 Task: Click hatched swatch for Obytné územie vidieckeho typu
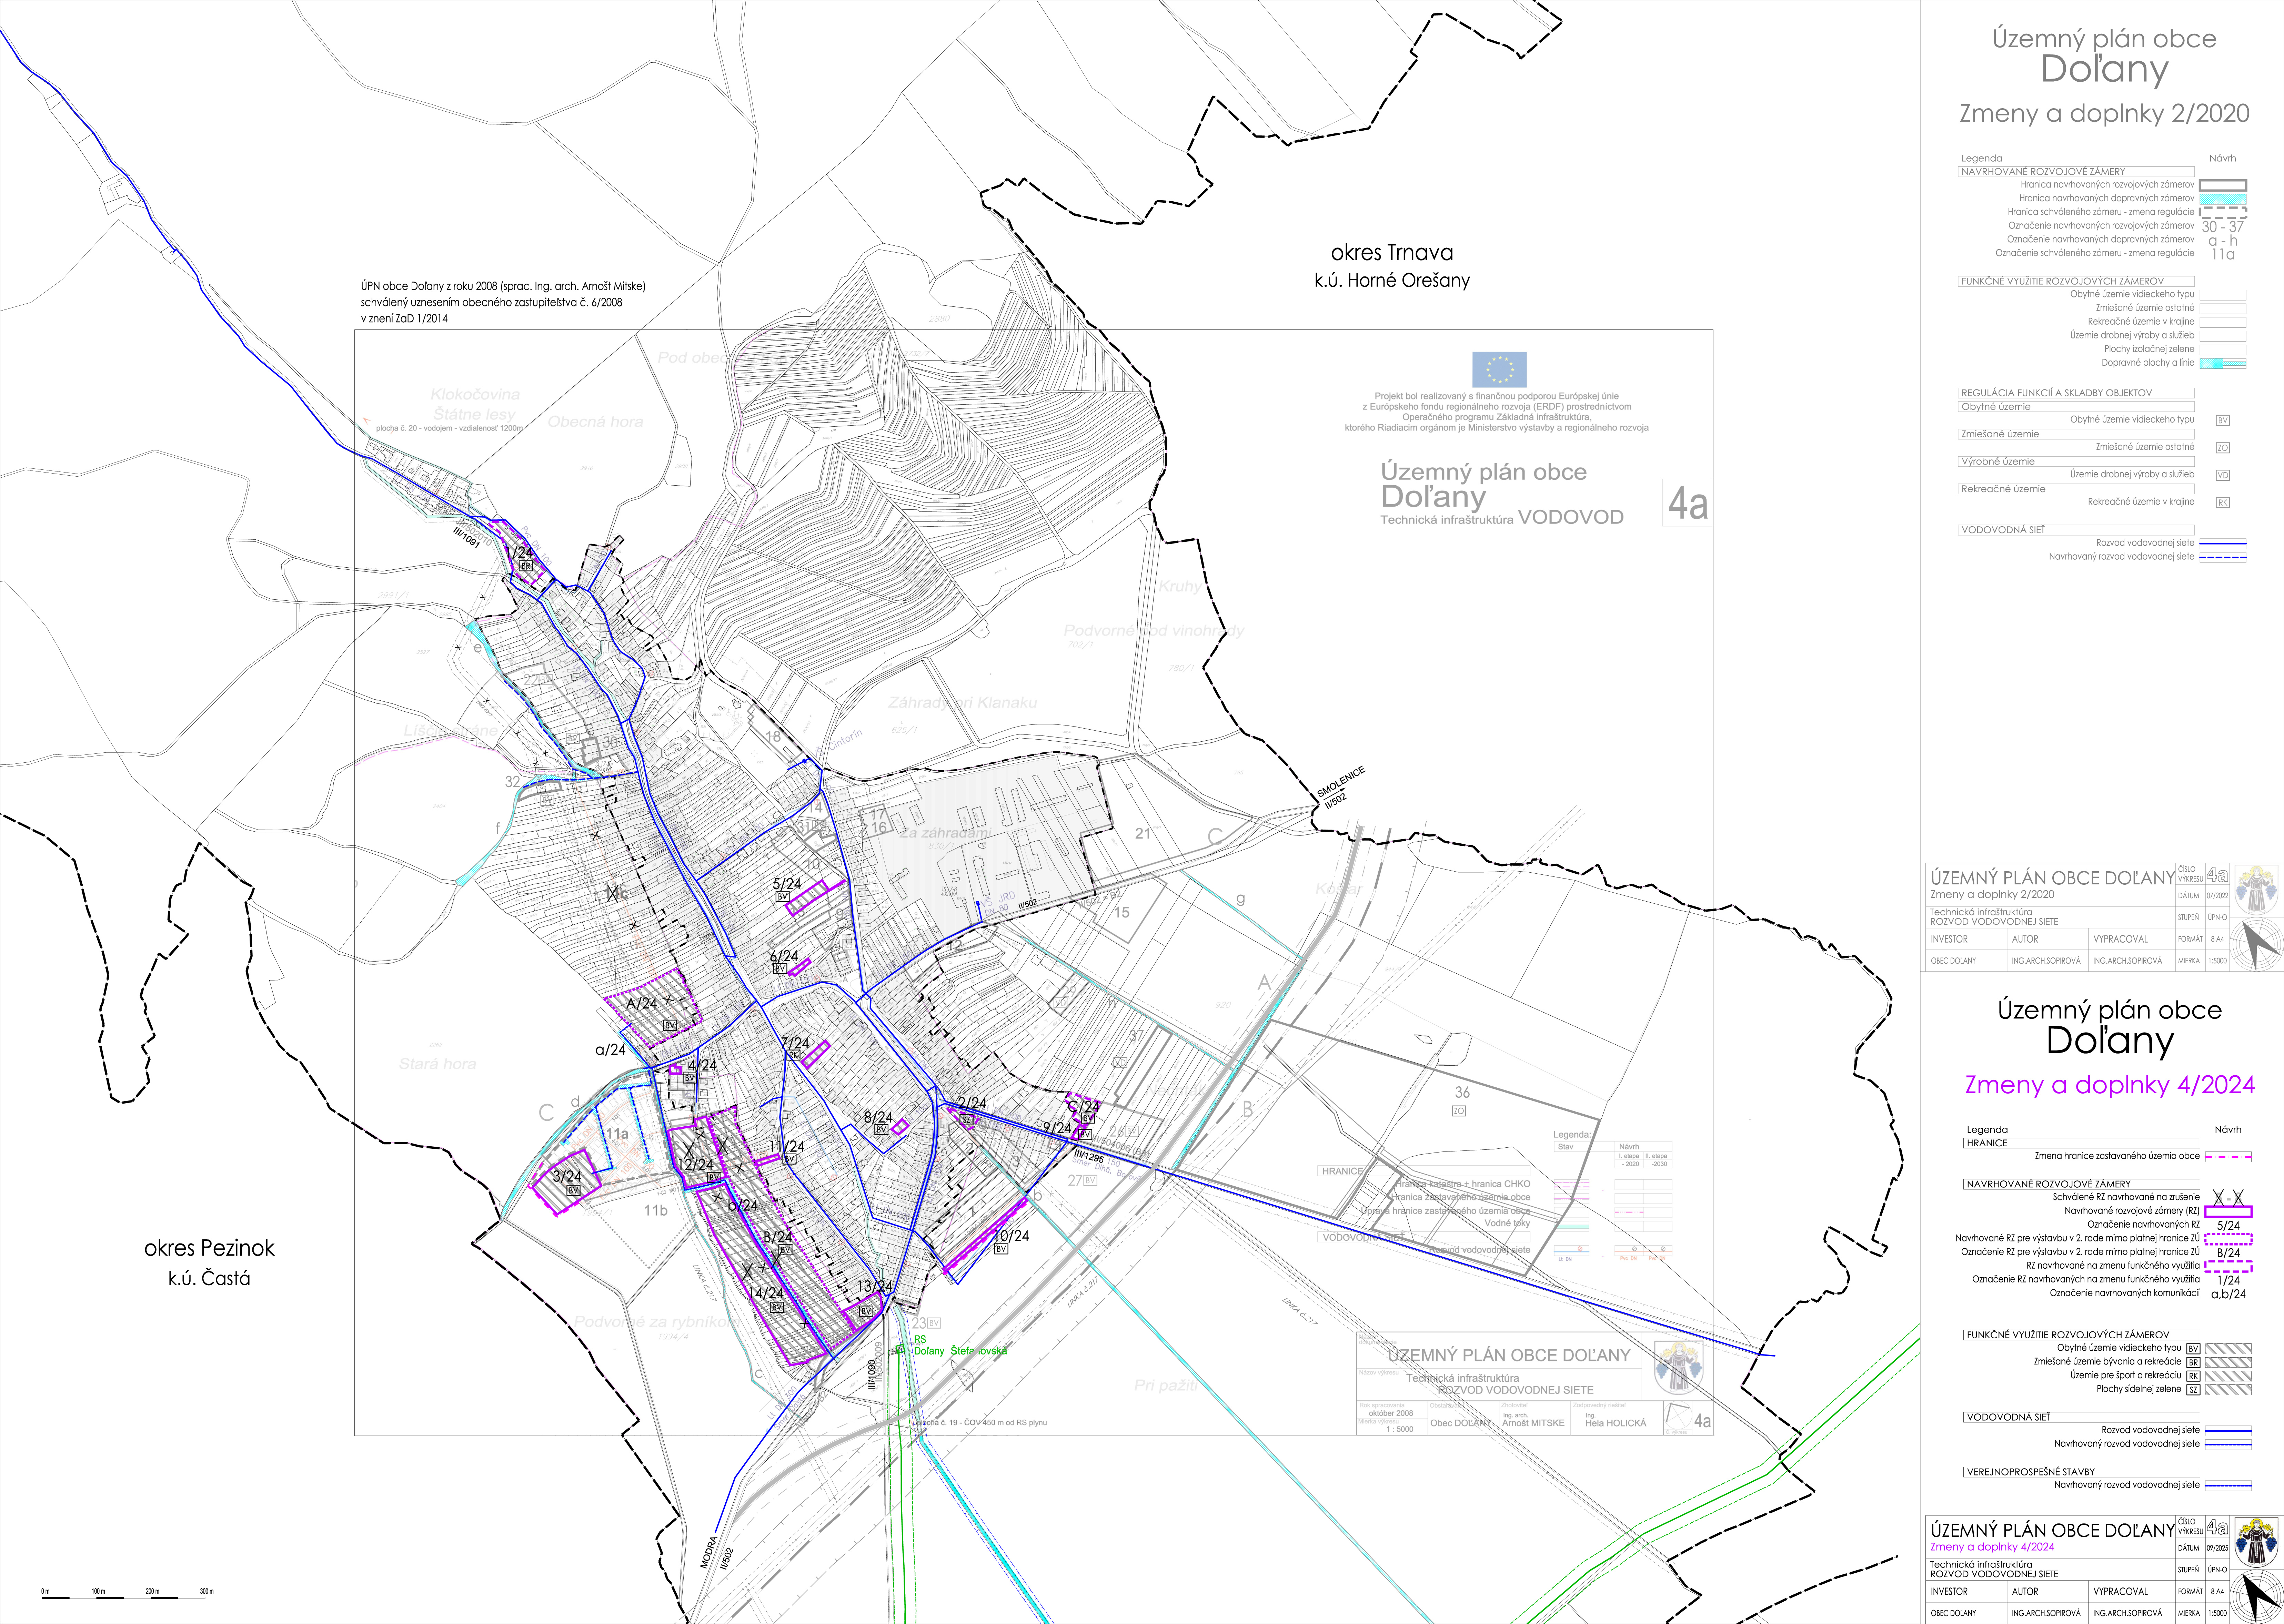point(2228,1349)
